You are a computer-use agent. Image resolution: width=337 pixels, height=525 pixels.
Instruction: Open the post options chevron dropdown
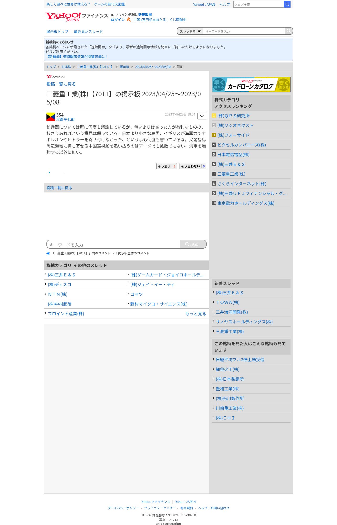(202, 116)
